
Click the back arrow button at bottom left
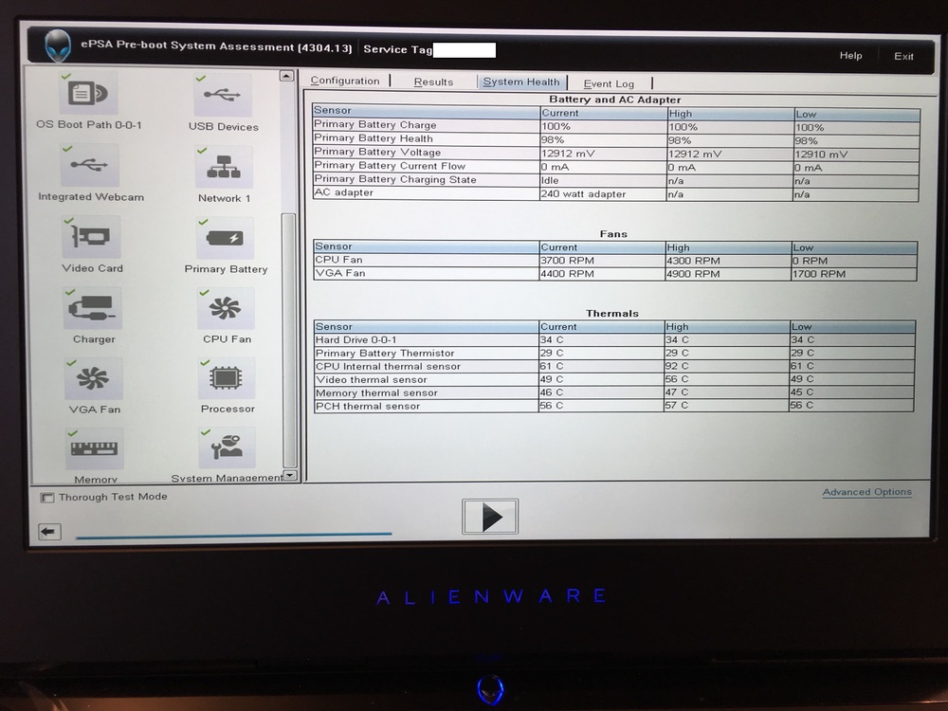tap(50, 532)
